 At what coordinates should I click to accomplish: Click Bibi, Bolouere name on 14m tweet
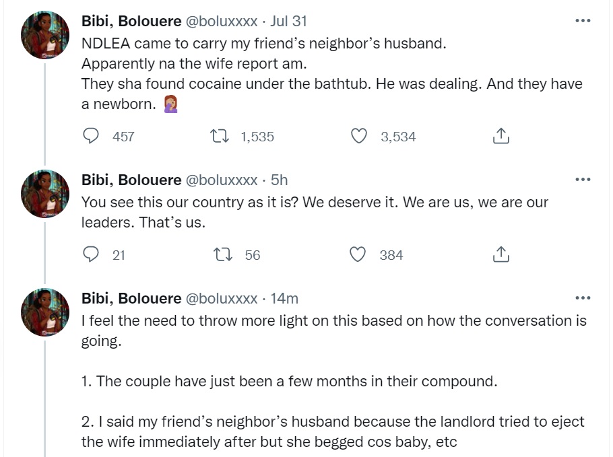coord(131,299)
